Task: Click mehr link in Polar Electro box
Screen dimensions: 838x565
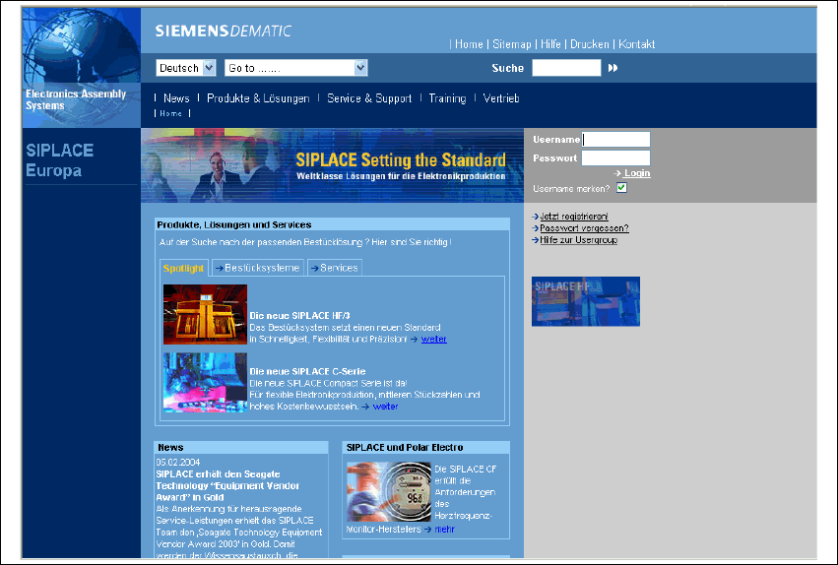Action: [x=445, y=530]
